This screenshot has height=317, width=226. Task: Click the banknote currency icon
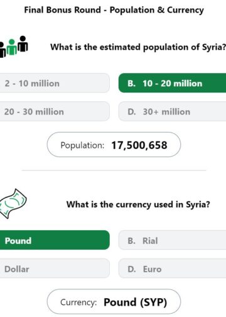pyautogui.click(x=13, y=204)
